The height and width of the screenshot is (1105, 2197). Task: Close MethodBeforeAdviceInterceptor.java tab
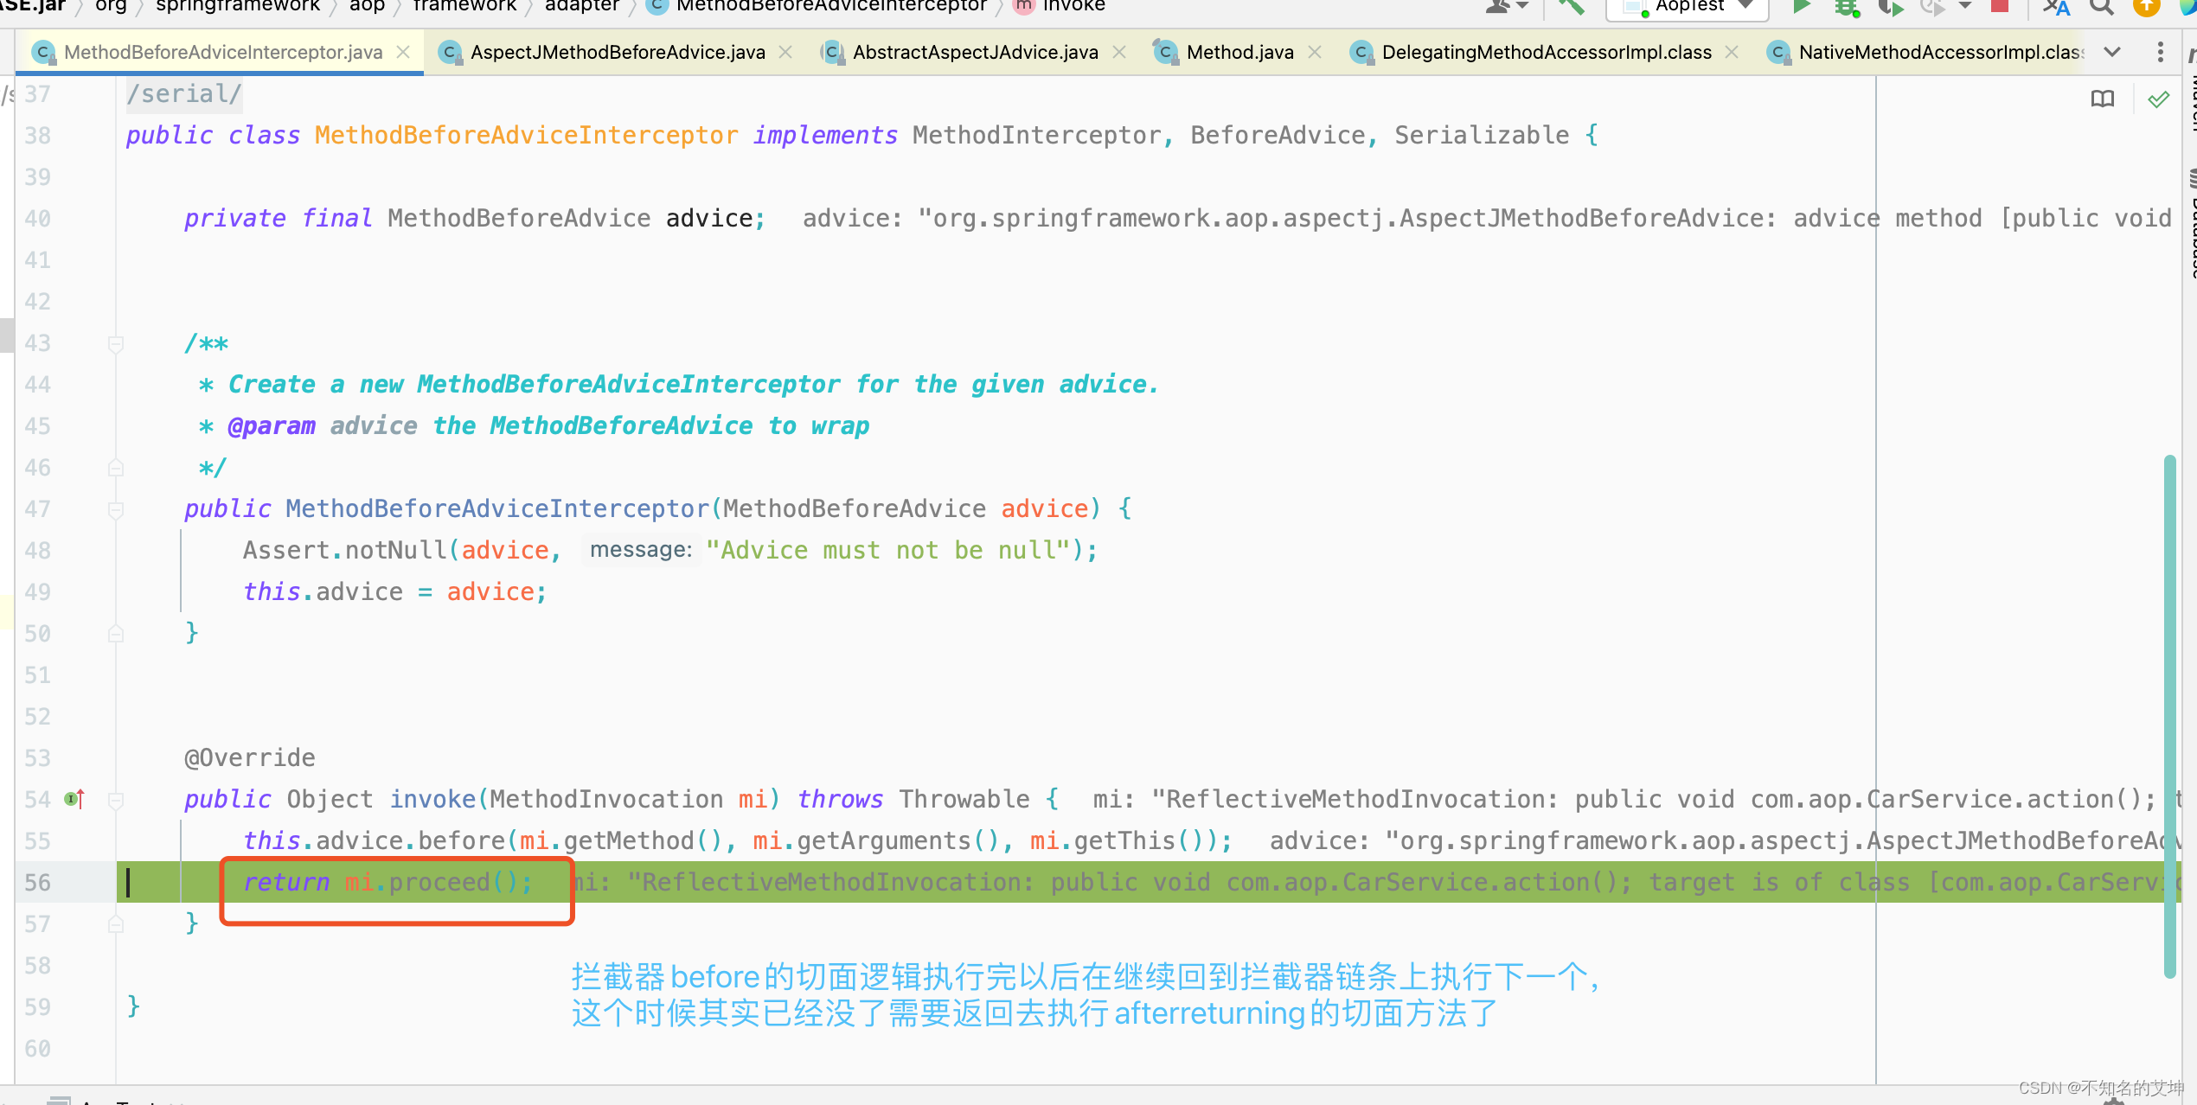click(403, 52)
